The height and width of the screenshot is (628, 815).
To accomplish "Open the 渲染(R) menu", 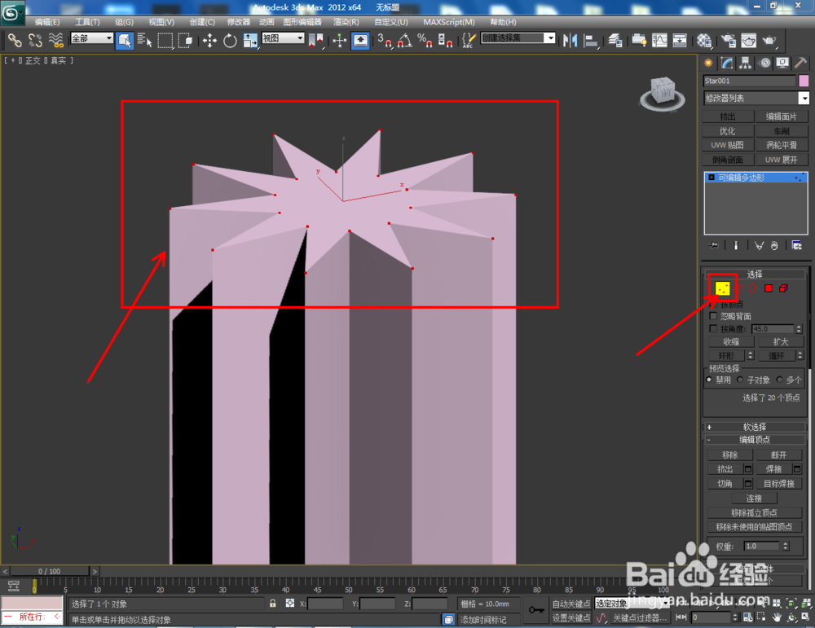I will point(346,22).
